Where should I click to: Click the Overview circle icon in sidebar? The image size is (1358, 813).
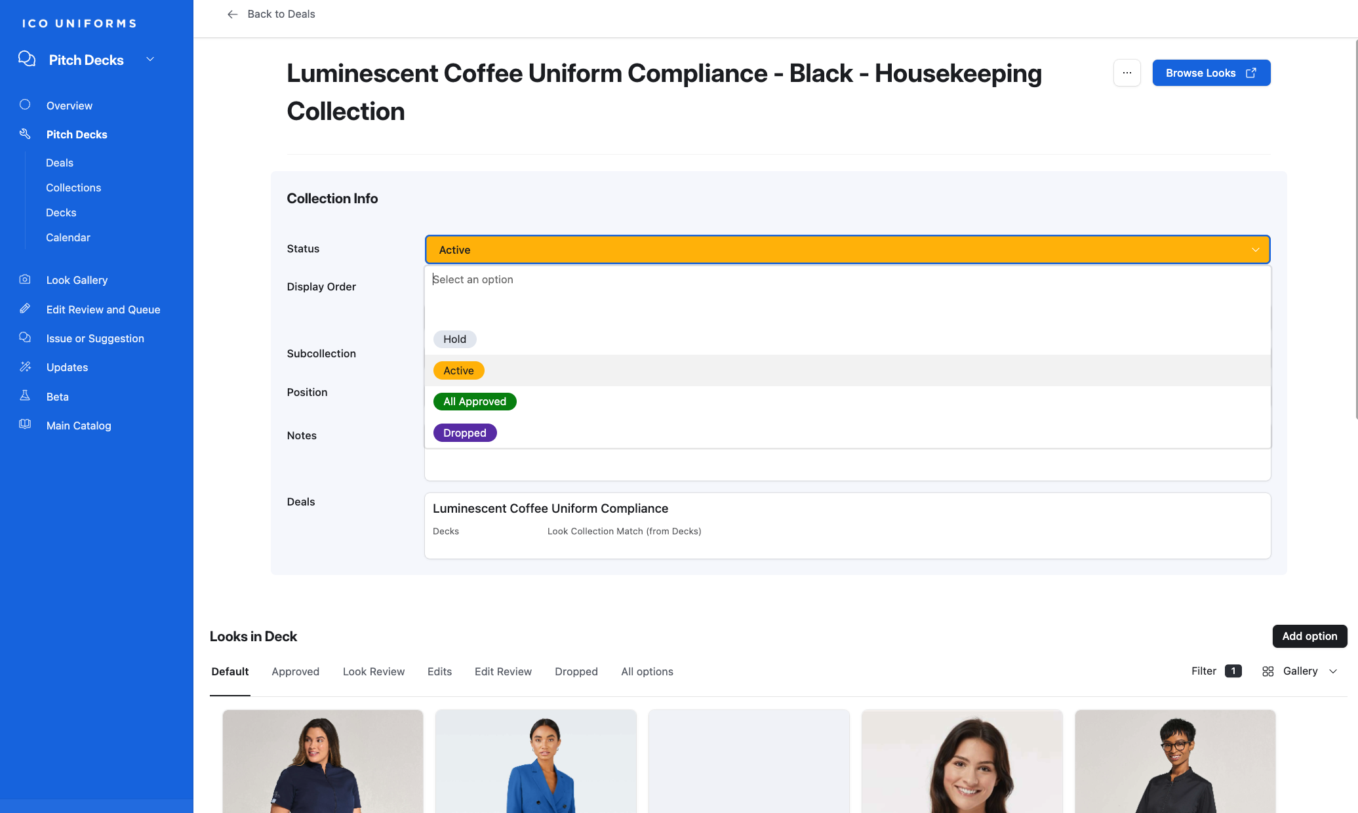point(25,105)
